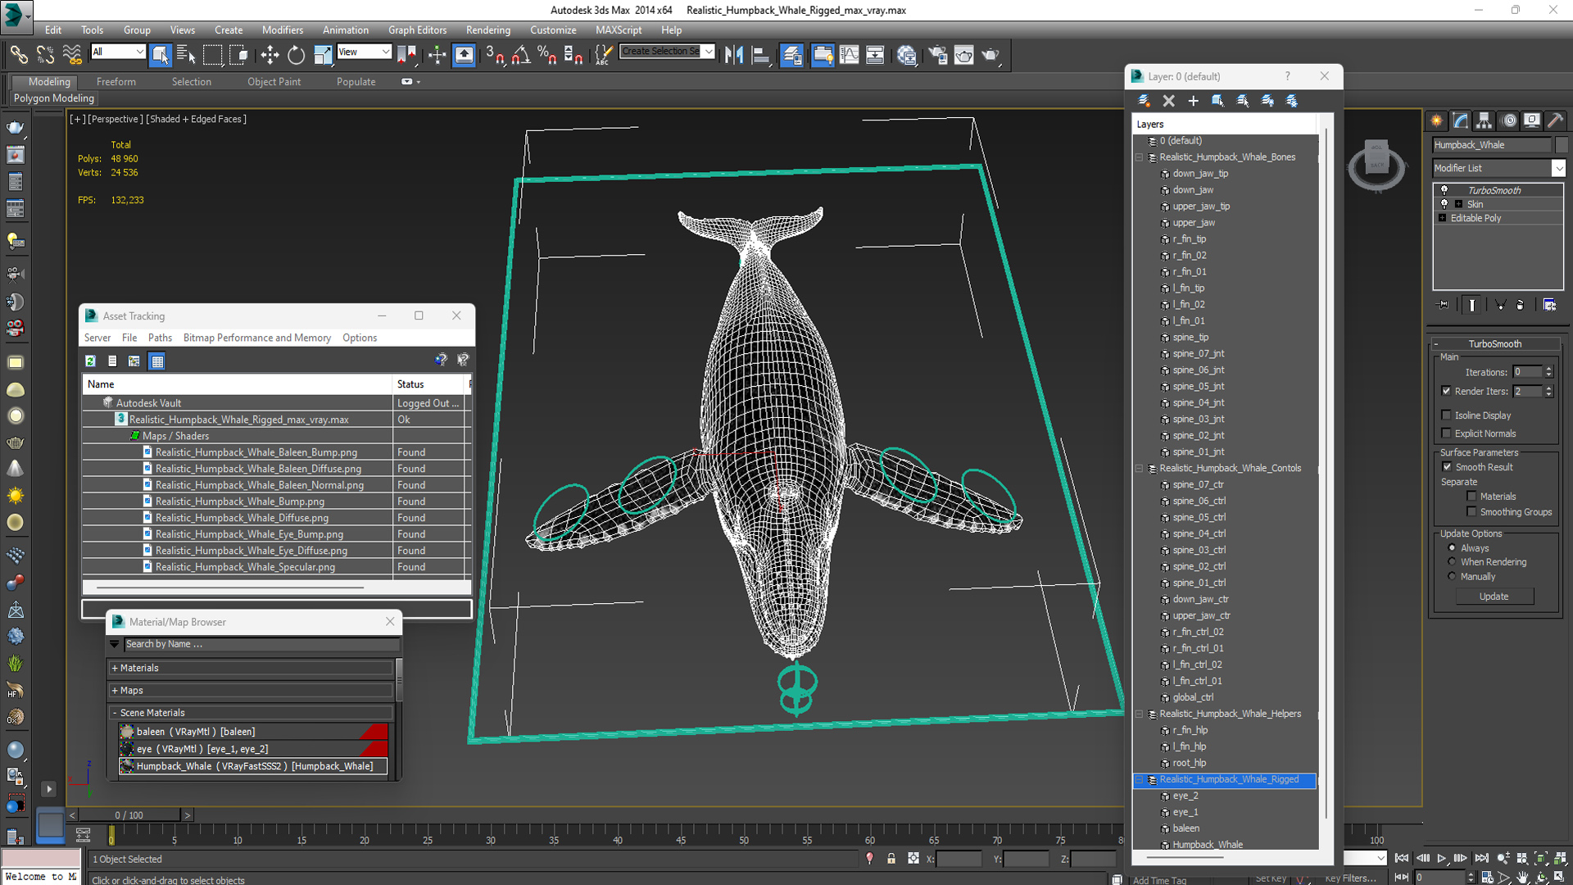
Task: Choose the Select and Move tool
Action: click(x=270, y=55)
